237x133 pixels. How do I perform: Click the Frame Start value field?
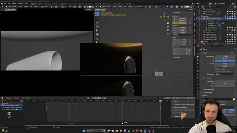coord(225,81)
